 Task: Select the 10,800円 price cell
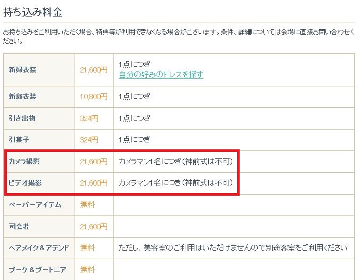click(94, 97)
